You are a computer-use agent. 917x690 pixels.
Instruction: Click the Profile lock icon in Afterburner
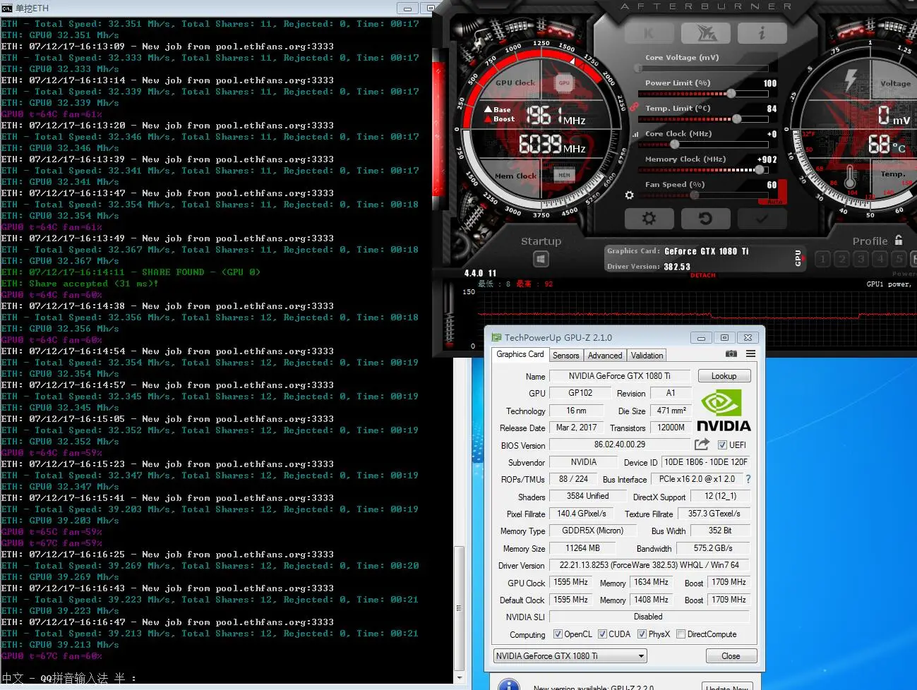coord(899,240)
